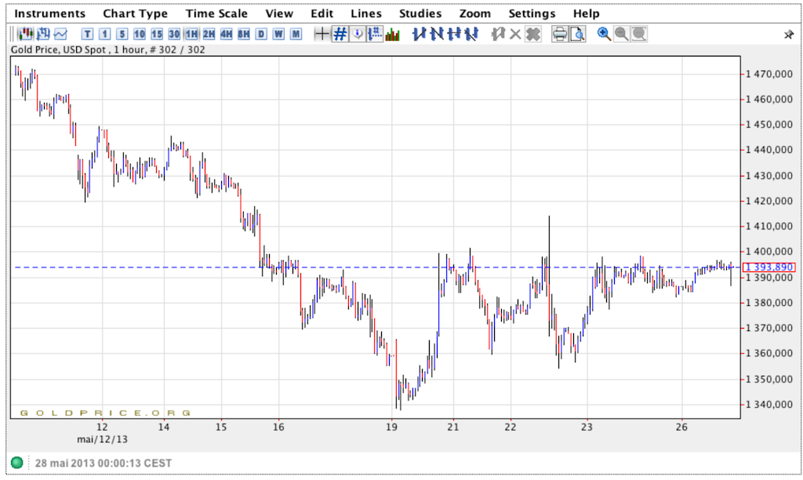Enable the crosshair cursor tool
Screen dimensions: 803x480
322,34
